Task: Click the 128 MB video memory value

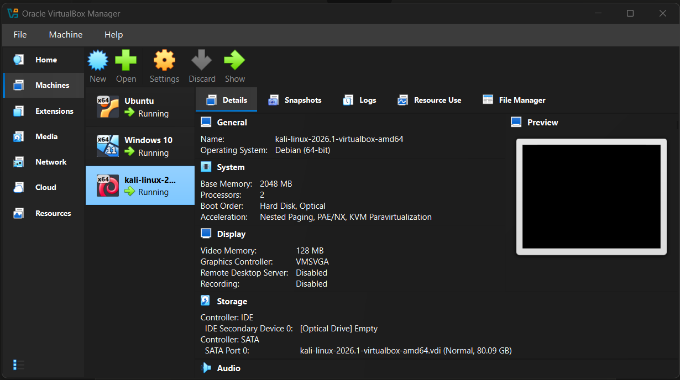Action: [310, 251]
